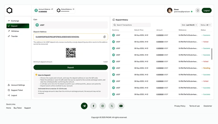Image resolution: width=218 pixels, height=124 pixels.
Task: Select the Deposit menu item
Action: click(x=18, y=26)
